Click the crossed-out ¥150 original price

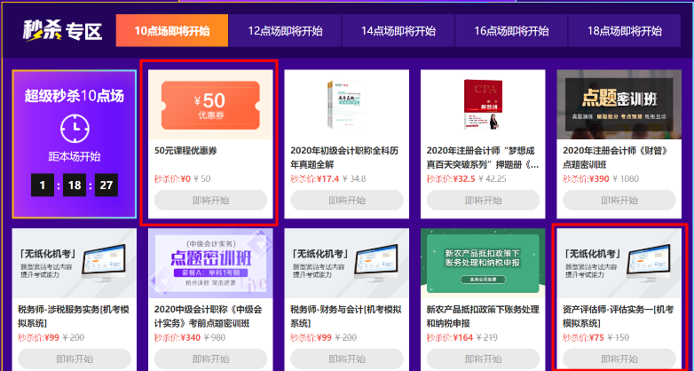pyautogui.click(x=619, y=337)
